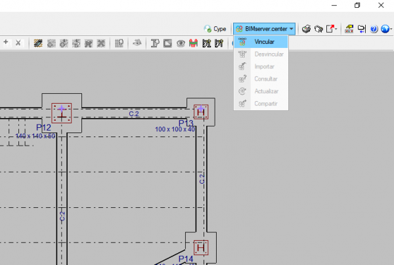Click the red column square at P12
394x265 pixels.
tap(62, 113)
